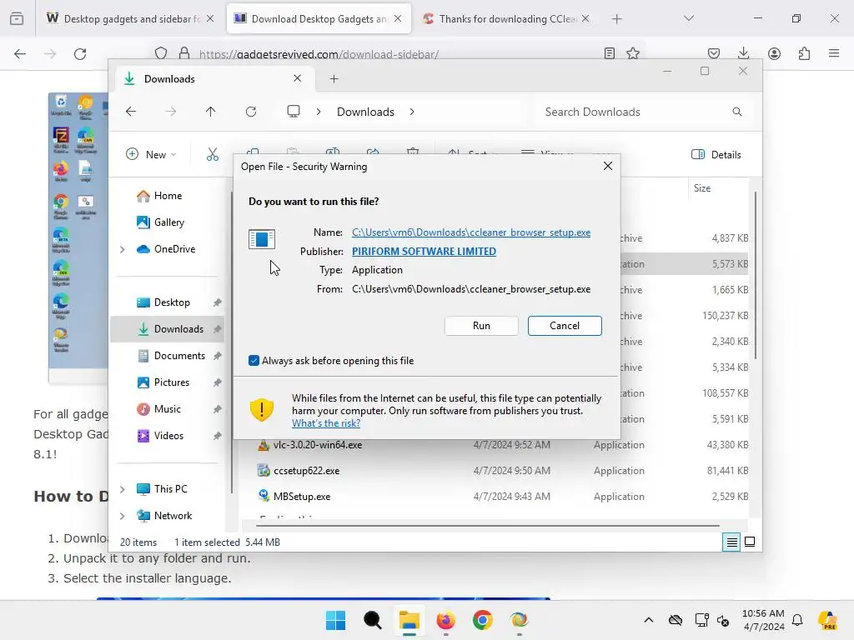Select Network in navigation pane
854x640 pixels.
click(x=173, y=515)
